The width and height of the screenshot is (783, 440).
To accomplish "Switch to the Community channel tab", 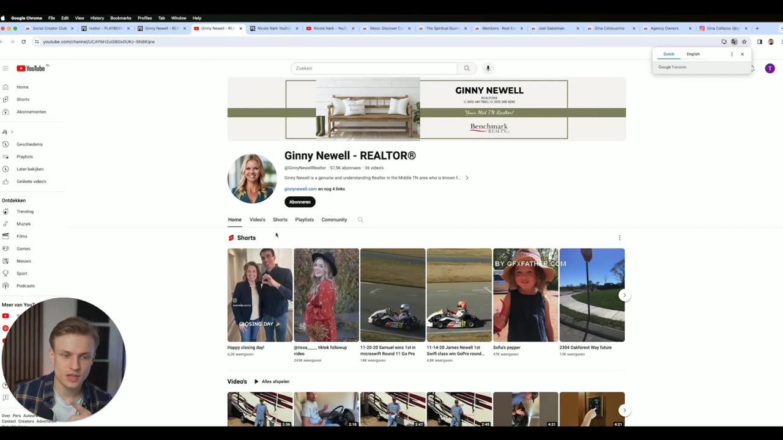I will [x=334, y=219].
